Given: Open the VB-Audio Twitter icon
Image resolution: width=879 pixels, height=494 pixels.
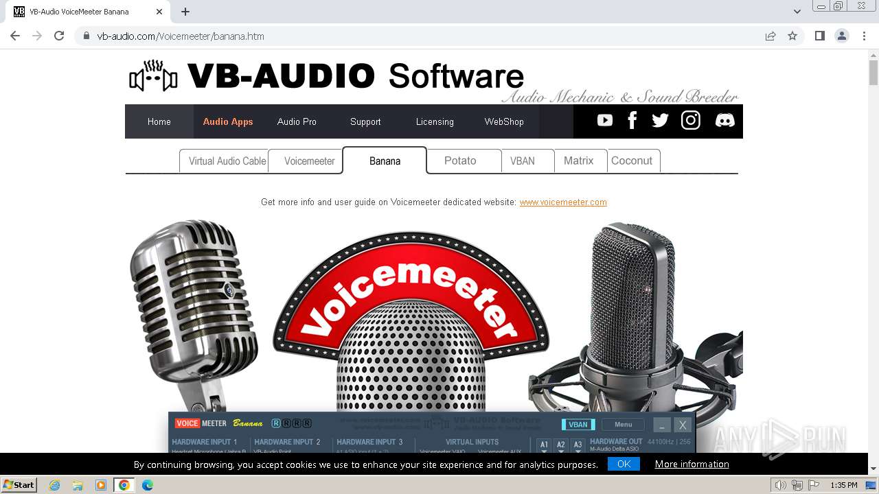Looking at the screenshot, I should click(x=660, y=121).
